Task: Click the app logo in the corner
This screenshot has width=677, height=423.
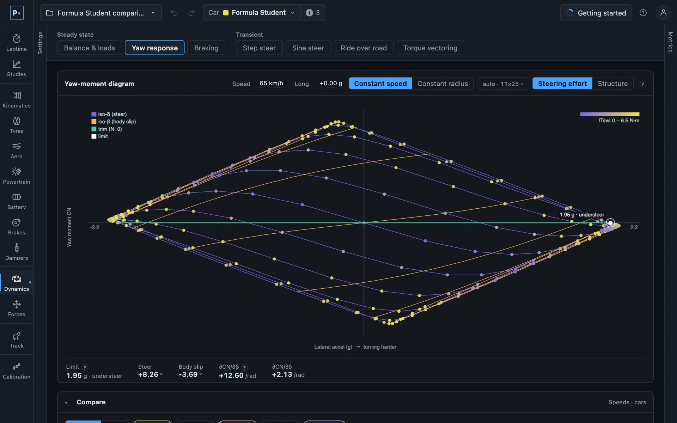Action: point(17,13)
